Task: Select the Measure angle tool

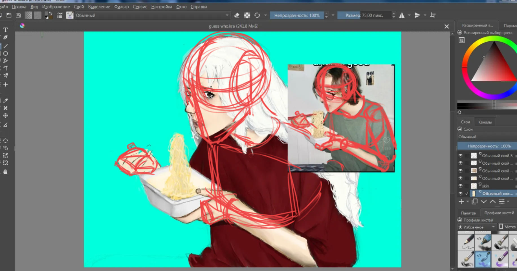Action: (x=5, y=125)
